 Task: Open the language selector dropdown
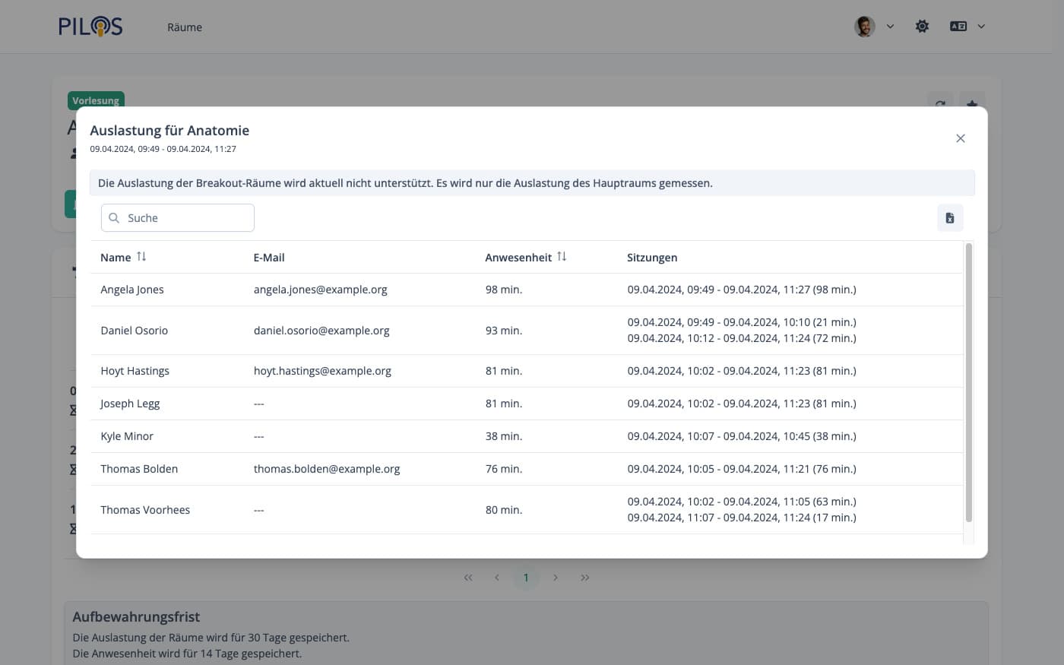[967, 27]
